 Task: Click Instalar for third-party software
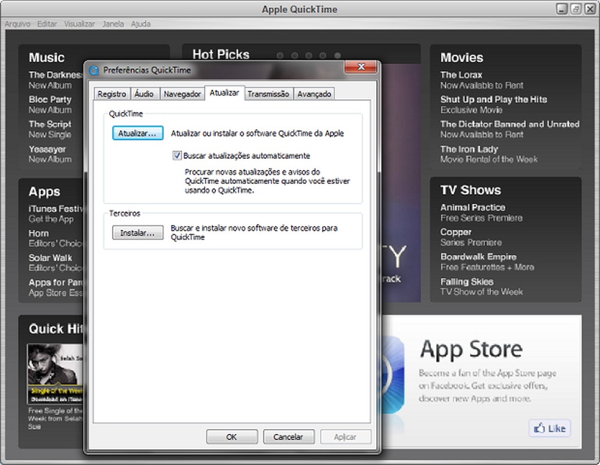tap(137, 232)
